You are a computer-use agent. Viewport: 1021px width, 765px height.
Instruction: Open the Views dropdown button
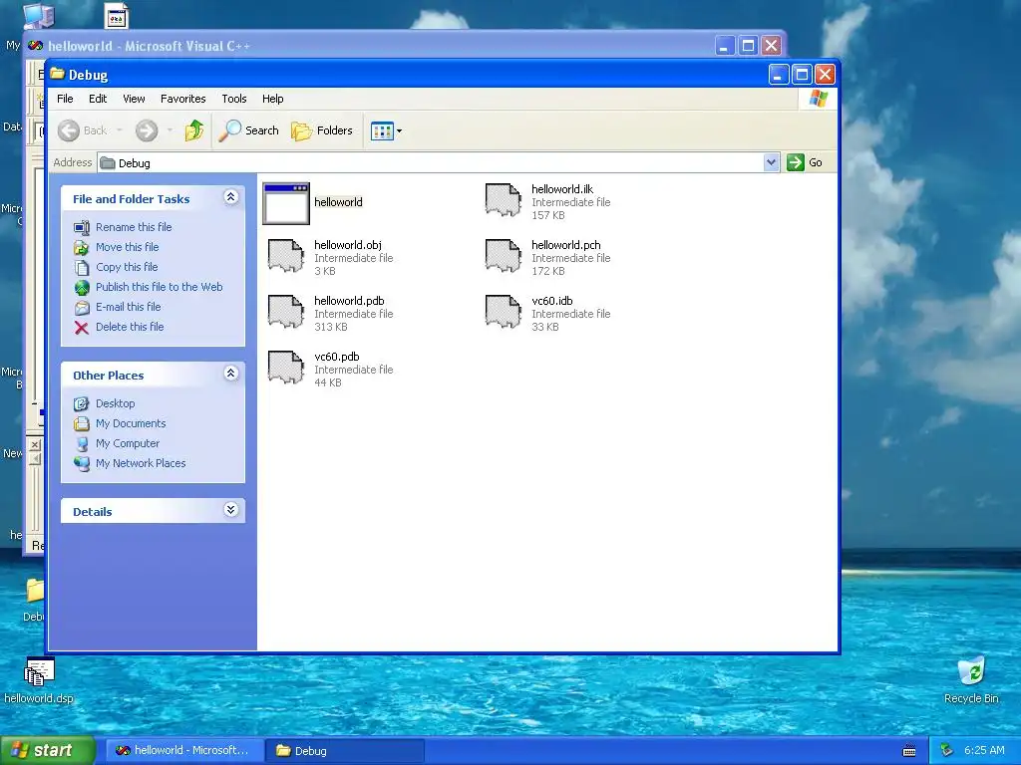tap(386, 130)
